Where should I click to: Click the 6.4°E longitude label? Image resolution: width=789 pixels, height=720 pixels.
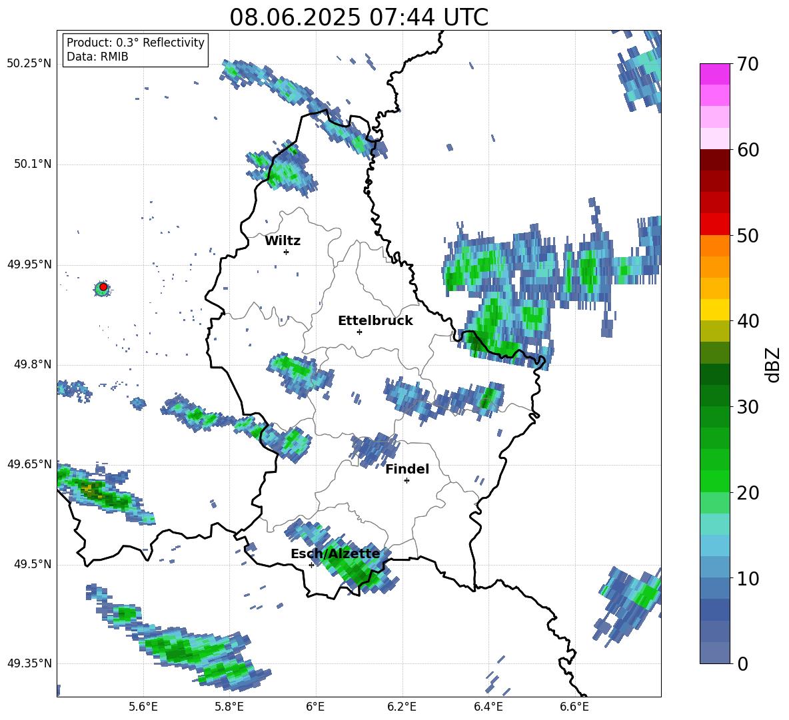[488, 707]
